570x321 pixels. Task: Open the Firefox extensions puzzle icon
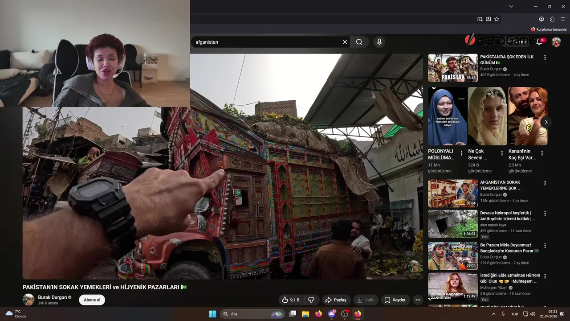pyautogui.click(x=552, y=19)
